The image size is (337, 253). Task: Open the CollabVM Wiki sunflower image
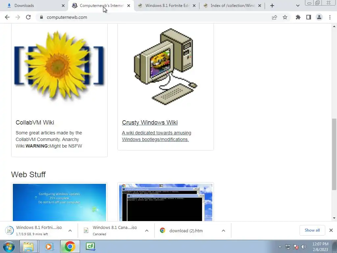pyautogui.click(x=59, y=66)
